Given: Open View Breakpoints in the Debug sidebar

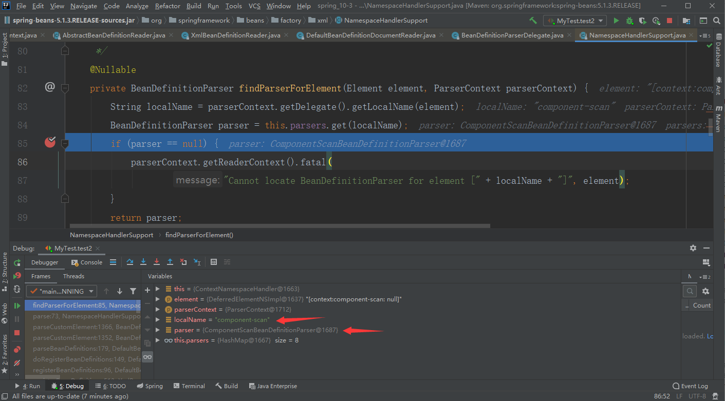Looking at the screenshot, I should point(17,349).
